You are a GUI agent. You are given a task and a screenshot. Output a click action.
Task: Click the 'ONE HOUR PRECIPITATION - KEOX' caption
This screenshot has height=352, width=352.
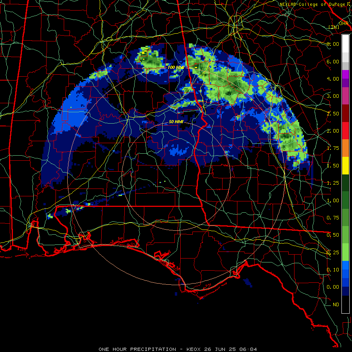pos(151,349)
